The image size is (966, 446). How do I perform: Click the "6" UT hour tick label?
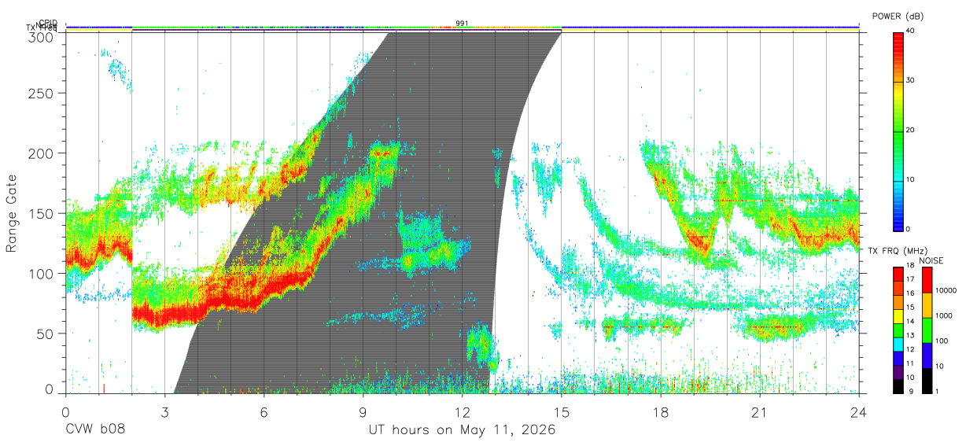pos(264,411)
